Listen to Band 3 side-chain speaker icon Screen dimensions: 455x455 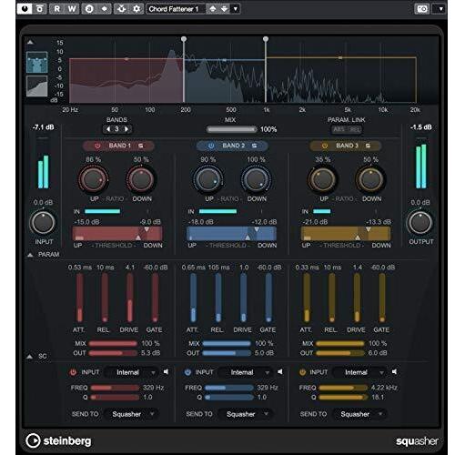pyautogui.click(x=394, y=372)
